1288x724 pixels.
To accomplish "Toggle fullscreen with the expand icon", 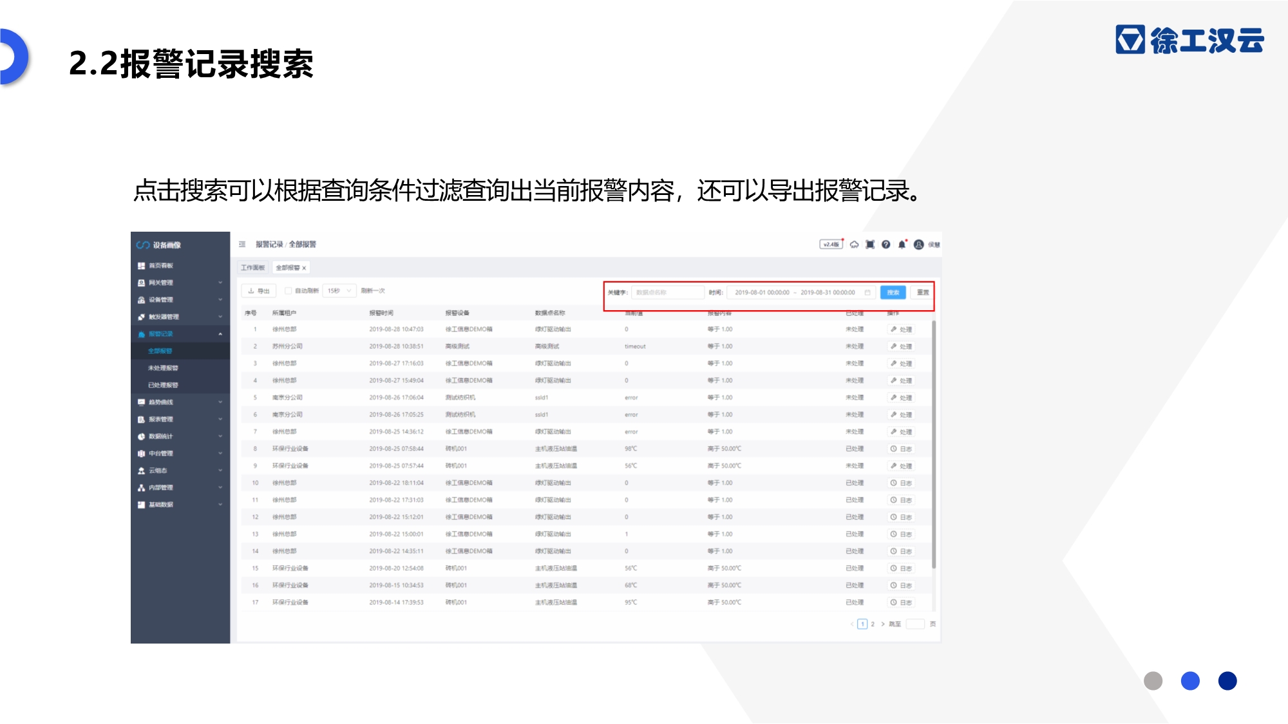I will [x=870, y=245].
